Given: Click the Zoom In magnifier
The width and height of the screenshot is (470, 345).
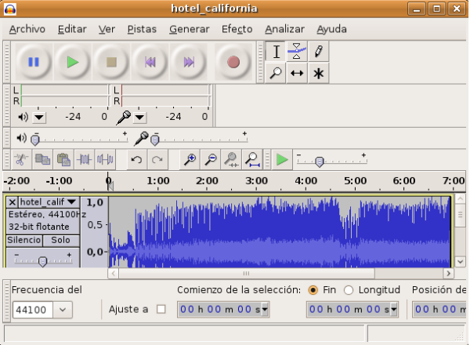Looking at the screenshot, I should pos(190,160).
